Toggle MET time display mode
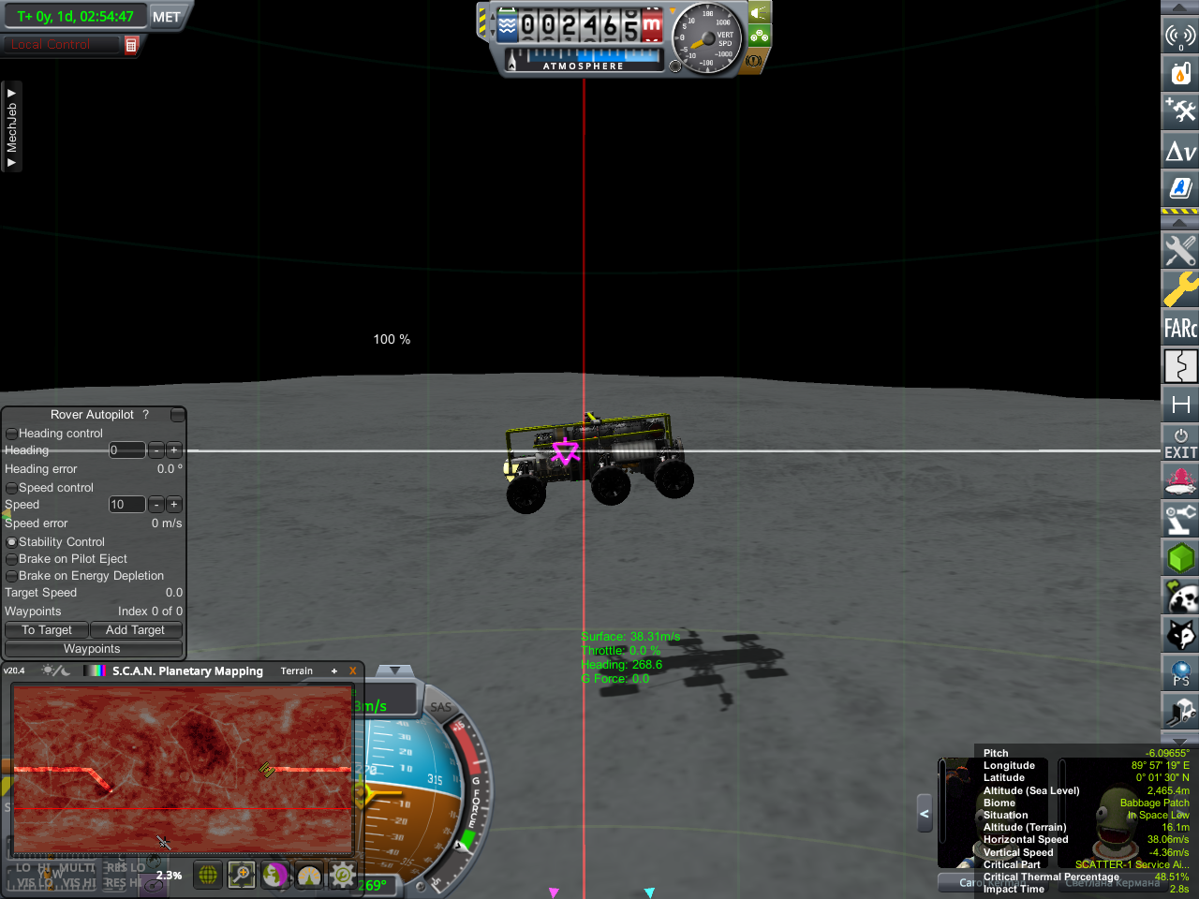Screen dimensions: 1199x899 (167, 16)
